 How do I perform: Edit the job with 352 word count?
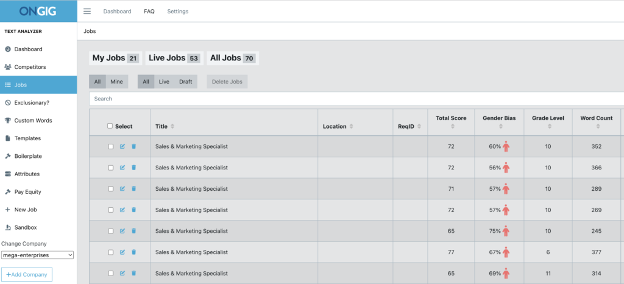click(122, 146)
